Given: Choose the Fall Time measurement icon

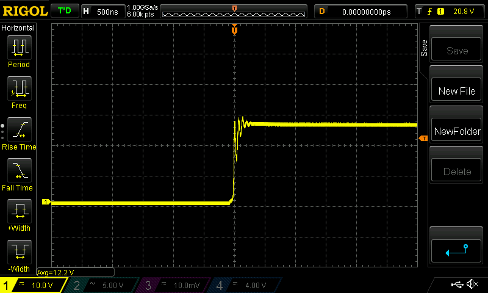Looking at the screenshot, I should coord(18,171).
